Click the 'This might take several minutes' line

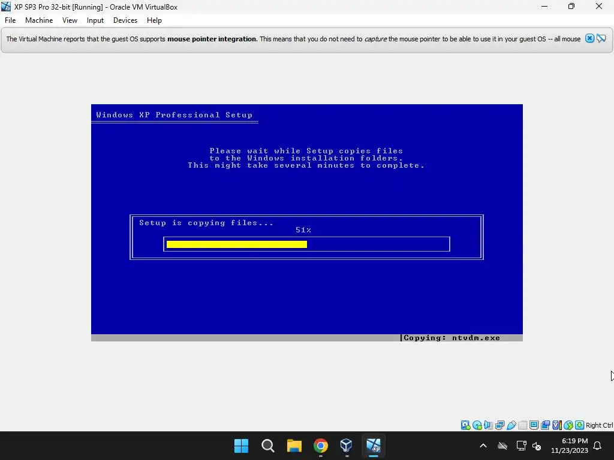coord(306,165)
